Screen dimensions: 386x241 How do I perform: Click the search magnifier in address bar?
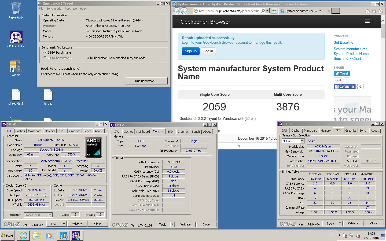[263, 11]
